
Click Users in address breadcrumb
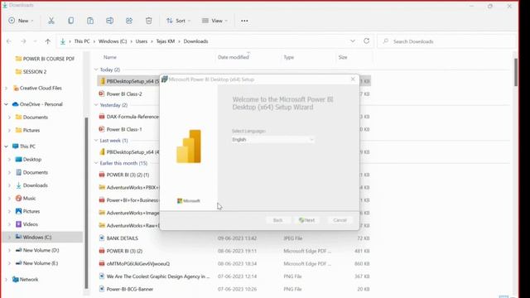(x=142, y=41)
